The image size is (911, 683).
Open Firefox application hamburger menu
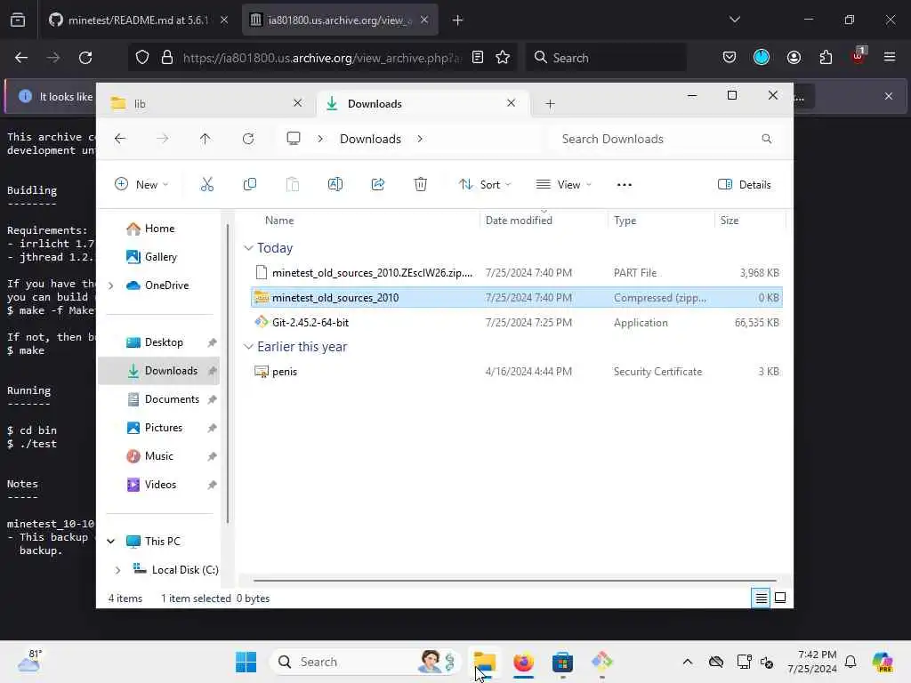[x=890, y=57]
